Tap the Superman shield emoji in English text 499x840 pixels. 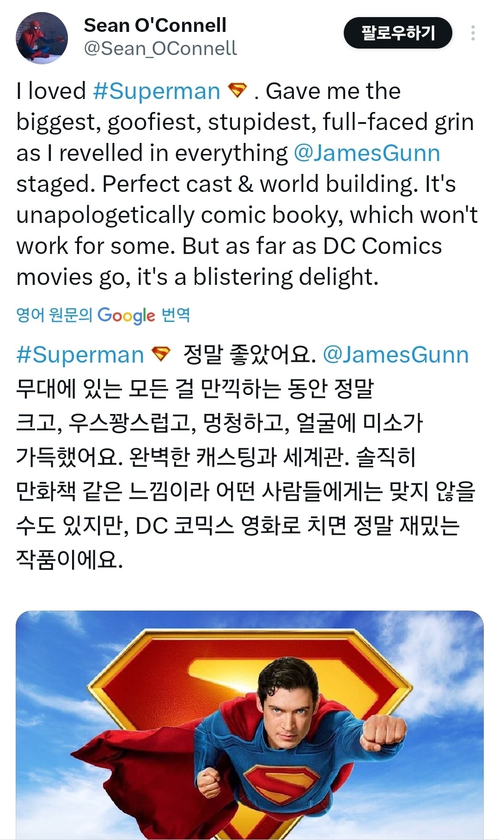tap(237, 90)
